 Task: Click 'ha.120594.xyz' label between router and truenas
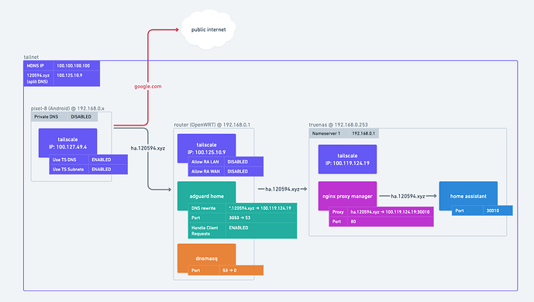282,189
